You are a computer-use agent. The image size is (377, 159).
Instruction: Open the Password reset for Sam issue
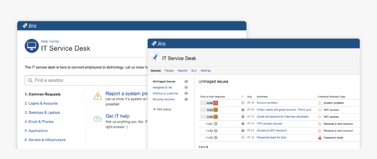[x=272, y=138]
